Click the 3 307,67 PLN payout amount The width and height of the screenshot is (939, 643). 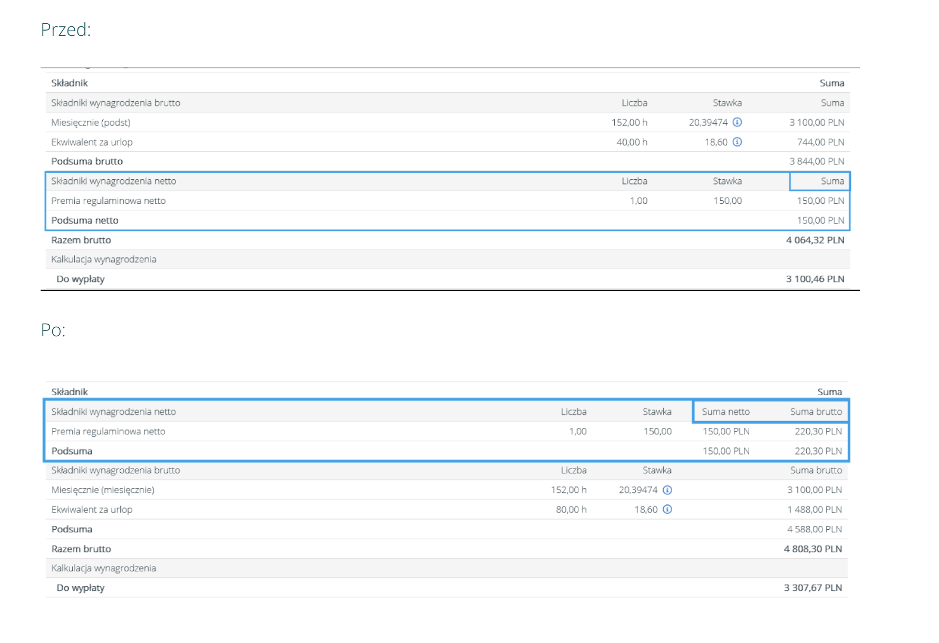click(x=812, y=588)
